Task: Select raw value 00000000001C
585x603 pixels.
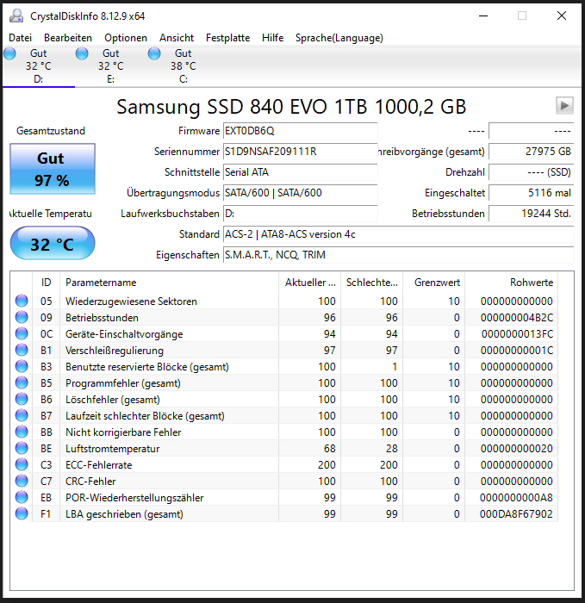Action: pos(517,351)
